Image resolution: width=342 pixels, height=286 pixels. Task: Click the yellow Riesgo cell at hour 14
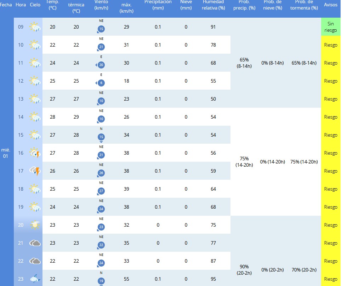(x=331, y=117)
